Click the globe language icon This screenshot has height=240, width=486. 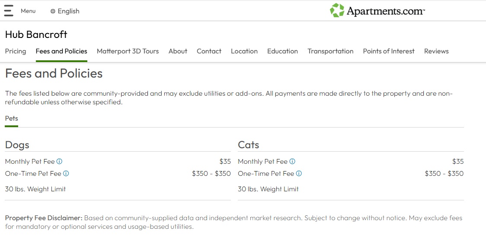53,11
